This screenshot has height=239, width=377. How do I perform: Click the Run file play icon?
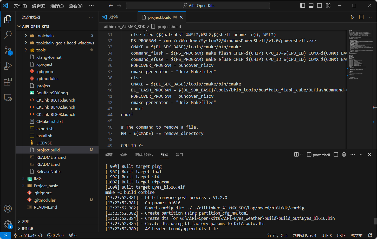(352, 17)
